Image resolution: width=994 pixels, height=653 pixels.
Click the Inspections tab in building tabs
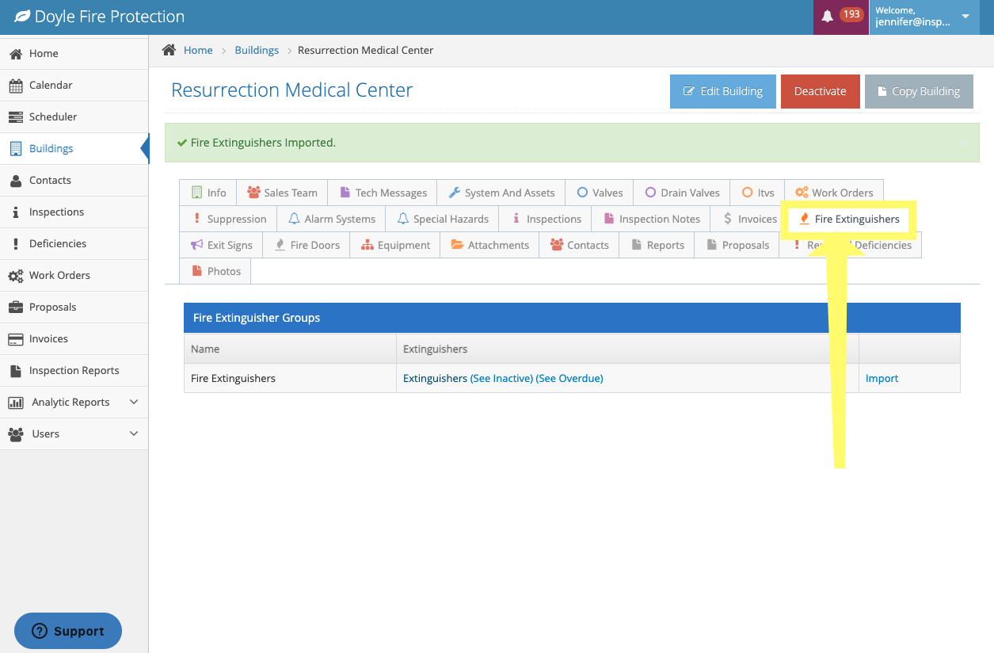[x=545, y=219]
